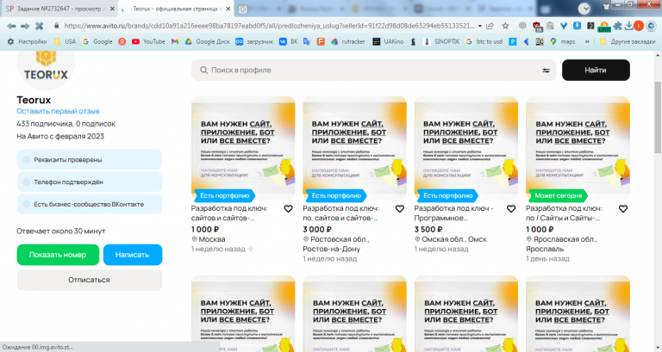Screen dimensions: 662x352
Task: Open the Extensions puzzle-piece icon
Action: point(618,26)
